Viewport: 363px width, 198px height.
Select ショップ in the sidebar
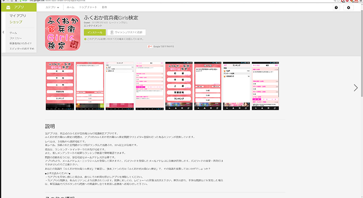coord(16,22)
